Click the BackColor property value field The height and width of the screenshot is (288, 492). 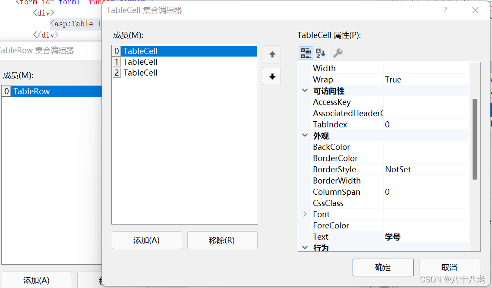tap(426, 147)
